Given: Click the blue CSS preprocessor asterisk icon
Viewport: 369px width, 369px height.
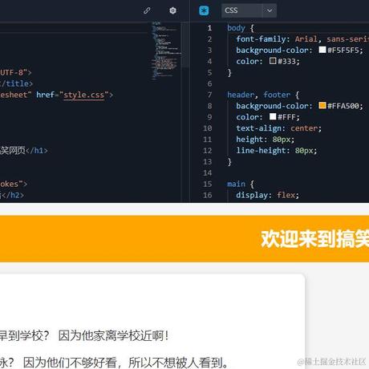Looking at the screenshot, I should pyautogui.click(x=204, y=10).
